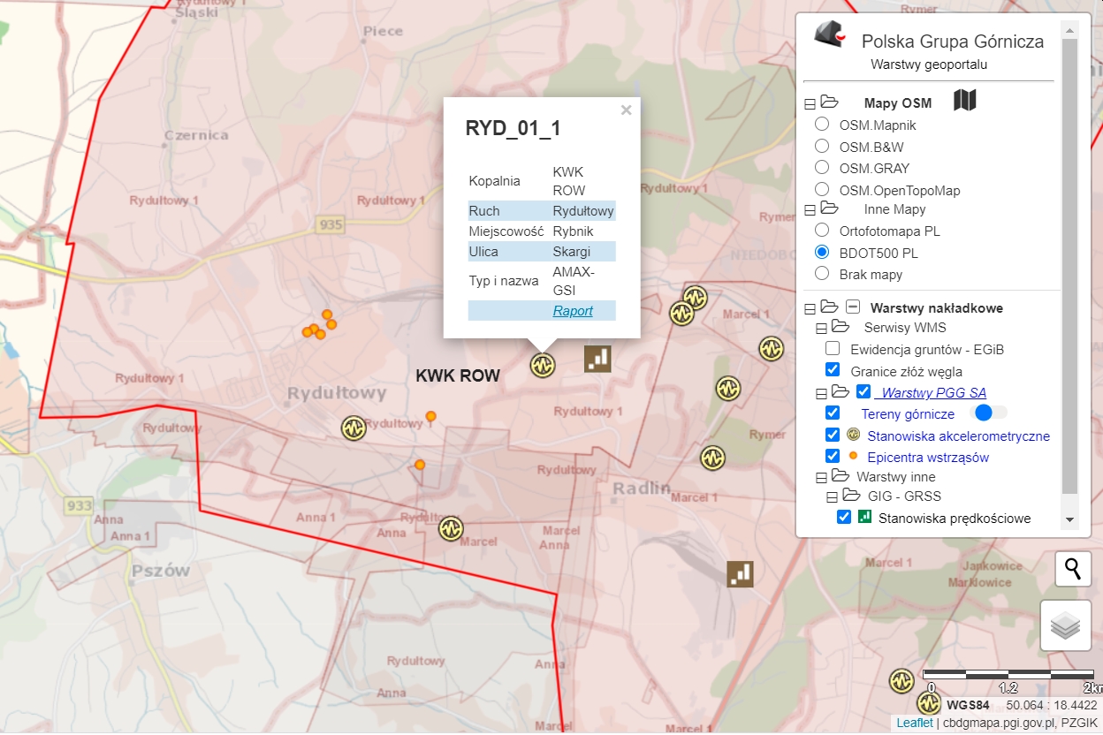
Task: Click the layer panel scrollbar up arrow
Action: (x=1070, y=29)
